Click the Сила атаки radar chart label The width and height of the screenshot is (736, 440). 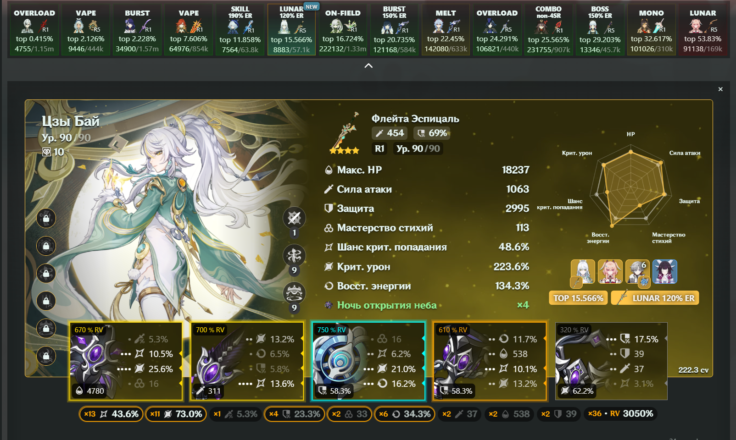(685, 153)
